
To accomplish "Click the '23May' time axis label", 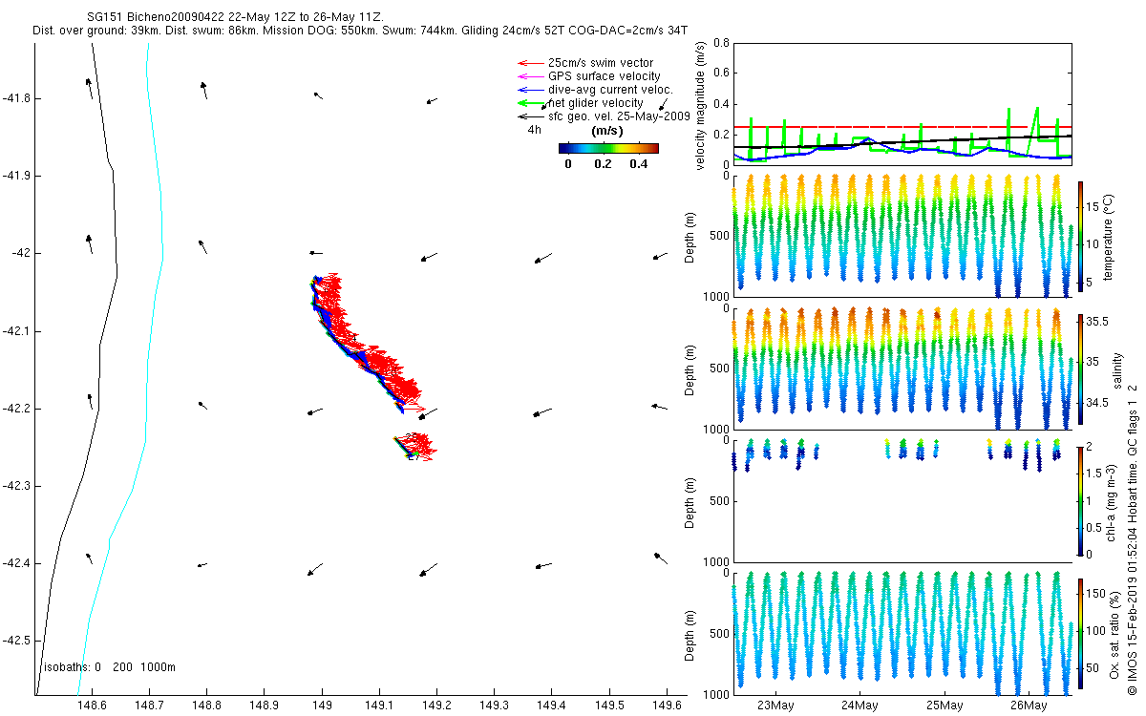I will [775, 705].
